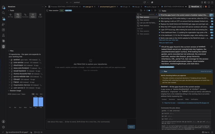Click the exit arrow icon in session toolbar
The width and height of the screenshot is (215, 134).
[155, 10]
